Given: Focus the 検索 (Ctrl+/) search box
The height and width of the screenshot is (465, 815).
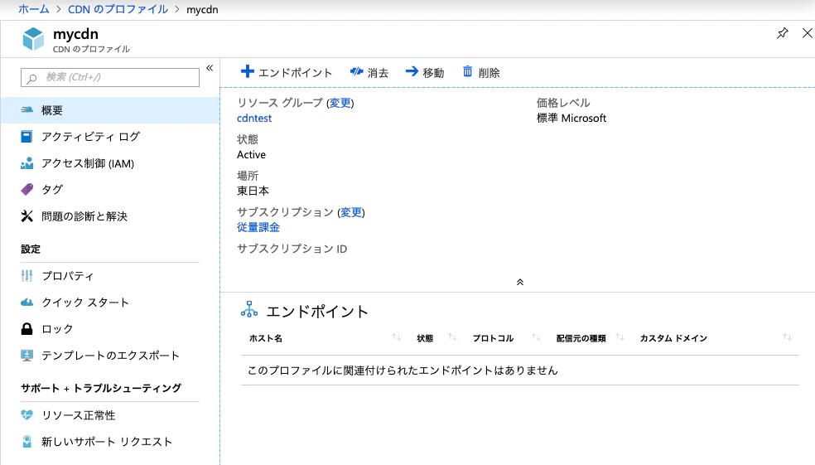Looking at the screenshot, I should click(110, 78).
